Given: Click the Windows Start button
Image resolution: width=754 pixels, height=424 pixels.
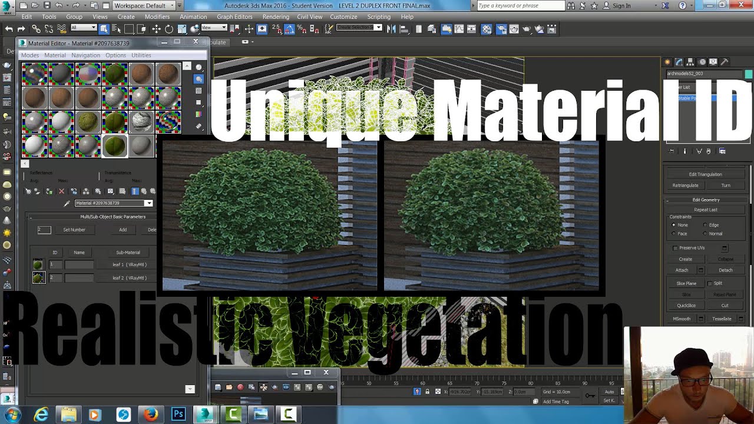Looking at the screenshot, I should click(12, 415).
